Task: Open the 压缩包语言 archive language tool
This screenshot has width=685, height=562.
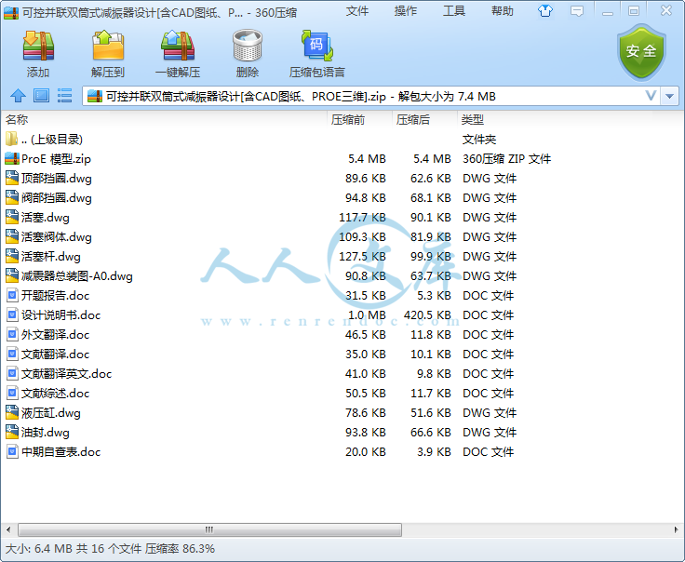Action: [x=317, y=46]
